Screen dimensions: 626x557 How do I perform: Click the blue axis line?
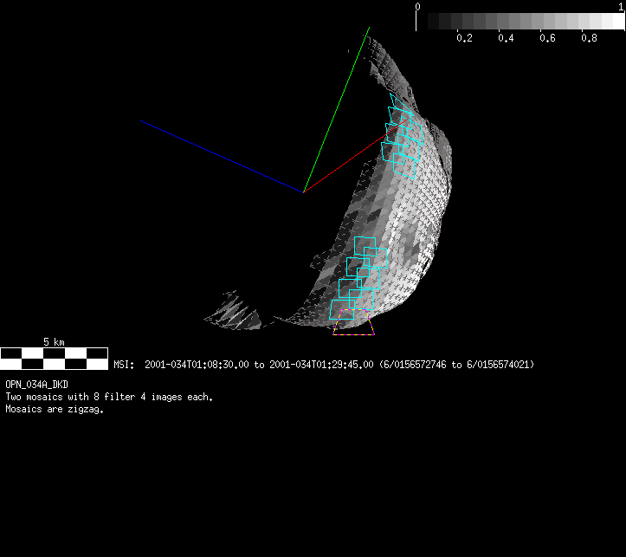click(222, 156)
